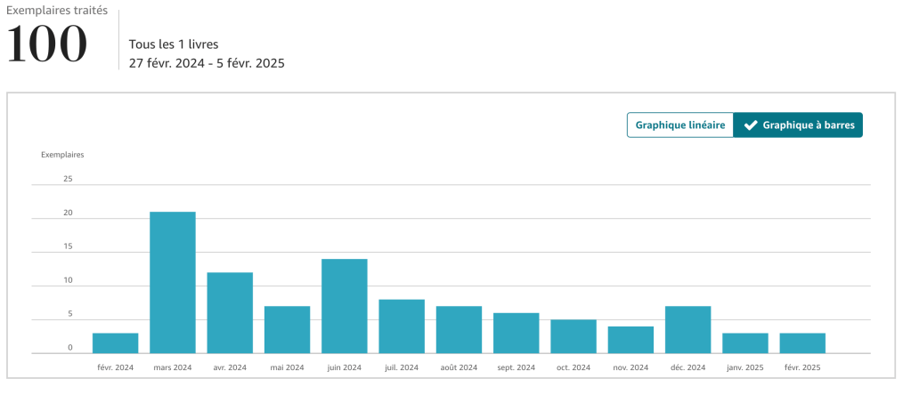Choose the nov. 2024 bar
Image resolution: width=911 pixels, height=395 pixels.
(630, 340)
